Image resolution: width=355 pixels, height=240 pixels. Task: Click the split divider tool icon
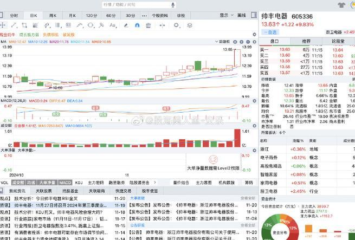click(162, 25)
